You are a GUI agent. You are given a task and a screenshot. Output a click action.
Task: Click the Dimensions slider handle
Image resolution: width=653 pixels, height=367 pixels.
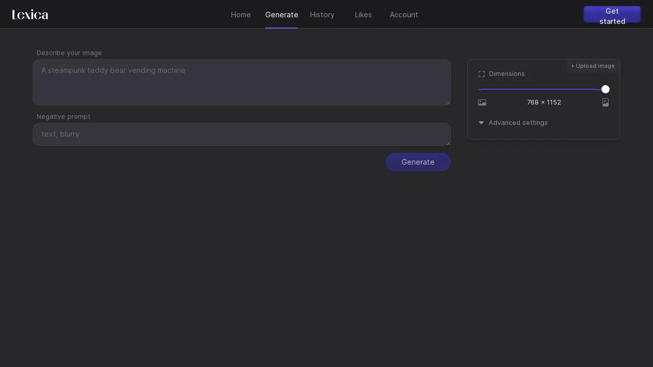point(606,89)
